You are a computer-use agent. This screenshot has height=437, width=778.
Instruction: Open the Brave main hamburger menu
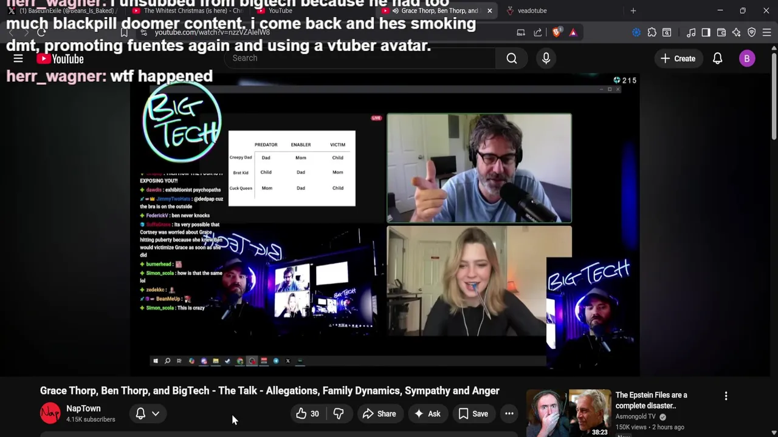click(x=766, y=32)
